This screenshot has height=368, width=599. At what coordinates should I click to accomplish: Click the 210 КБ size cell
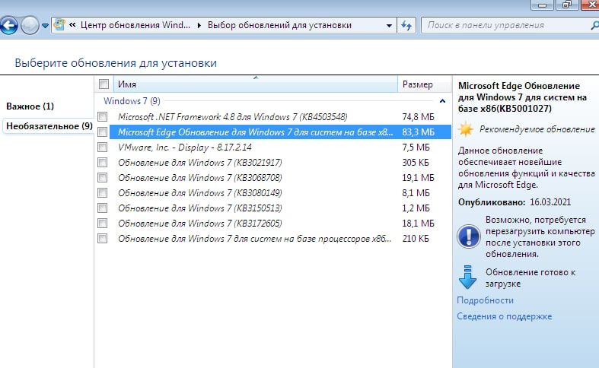(416, 239)
